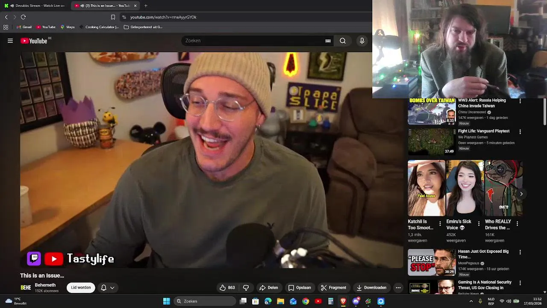This screenshot has width=547, height=308.
Task: Open the Emiru's Sick Voice short
Action: tap(465, 188)
